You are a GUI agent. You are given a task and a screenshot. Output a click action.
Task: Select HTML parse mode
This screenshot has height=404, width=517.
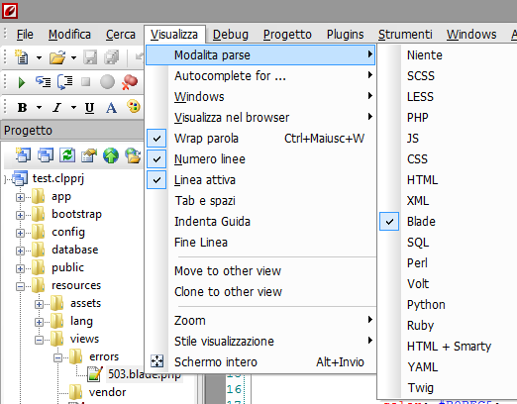click(x=422, y=180)
